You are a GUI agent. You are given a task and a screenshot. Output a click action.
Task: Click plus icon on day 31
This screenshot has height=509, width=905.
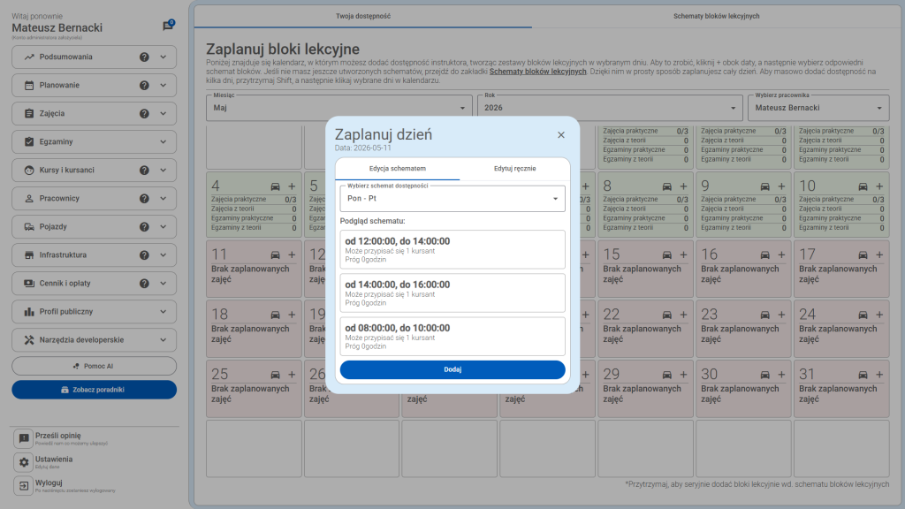tap(878, 375)
